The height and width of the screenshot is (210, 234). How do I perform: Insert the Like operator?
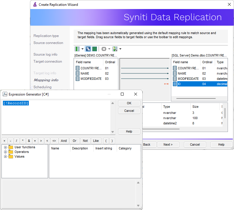coord(96,141)
